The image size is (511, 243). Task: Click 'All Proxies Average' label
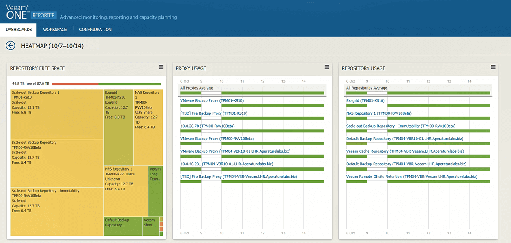pyautogui.click(x=197, y=88)
